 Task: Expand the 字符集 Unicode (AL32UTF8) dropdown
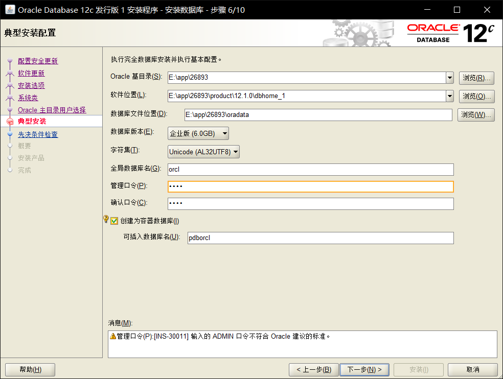coord(203,152)
